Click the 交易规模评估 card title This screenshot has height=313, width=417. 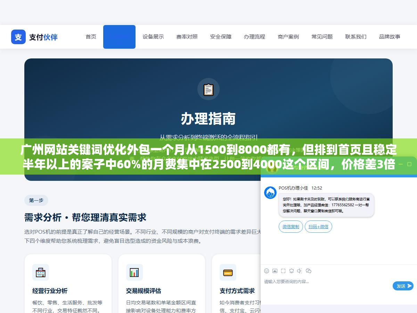(x=144, y=291)
